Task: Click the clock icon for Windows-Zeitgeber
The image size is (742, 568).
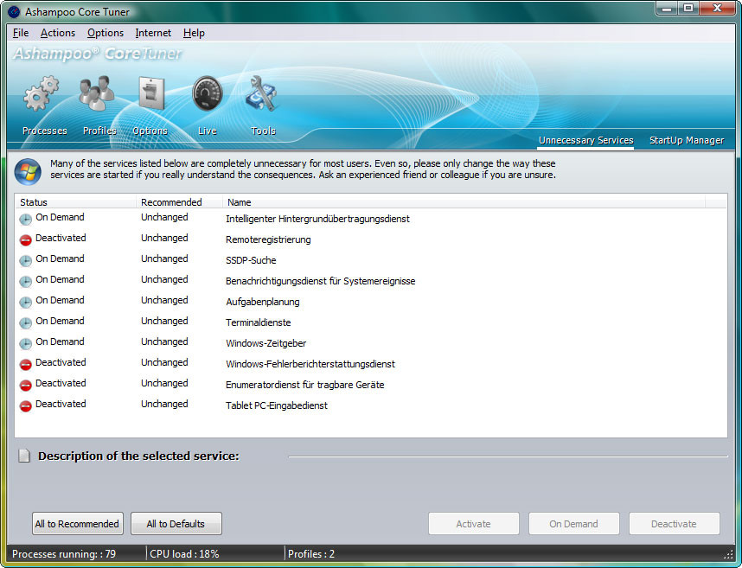Action: 26,343
